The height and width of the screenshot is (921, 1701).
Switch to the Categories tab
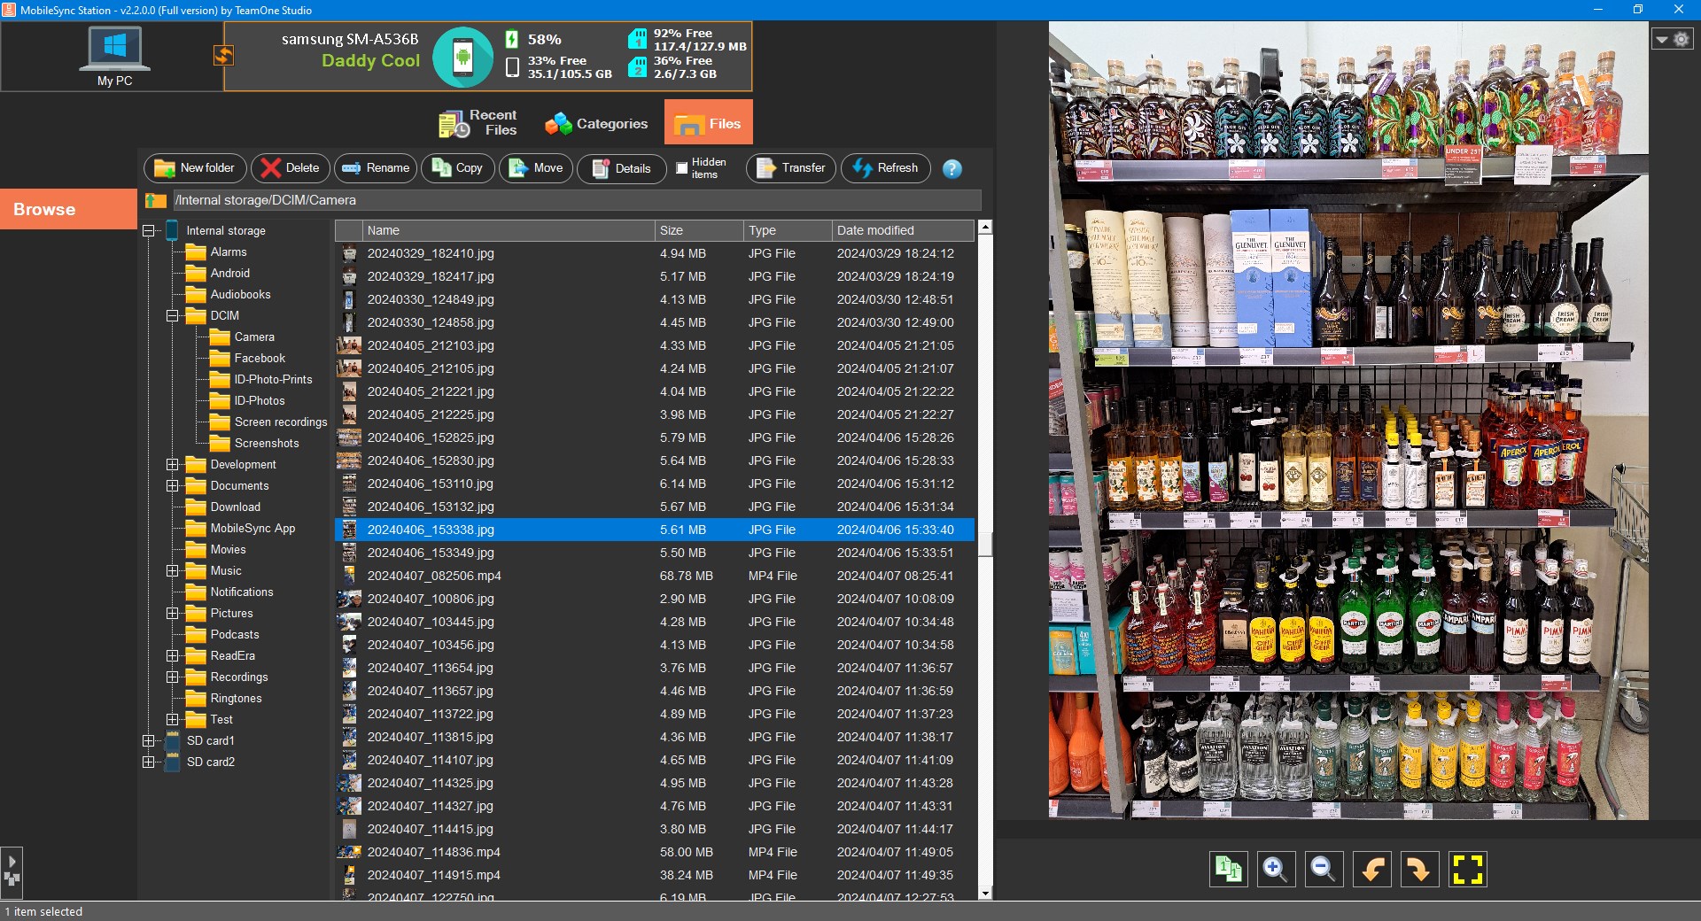point(596,123)
